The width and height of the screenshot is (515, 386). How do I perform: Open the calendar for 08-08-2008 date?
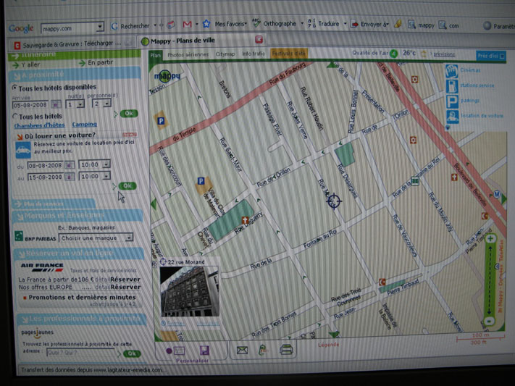70,165
